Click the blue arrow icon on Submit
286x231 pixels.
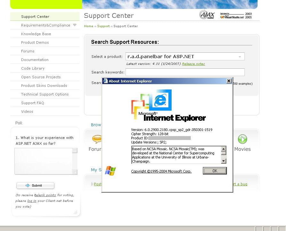(x=27, y=185)
